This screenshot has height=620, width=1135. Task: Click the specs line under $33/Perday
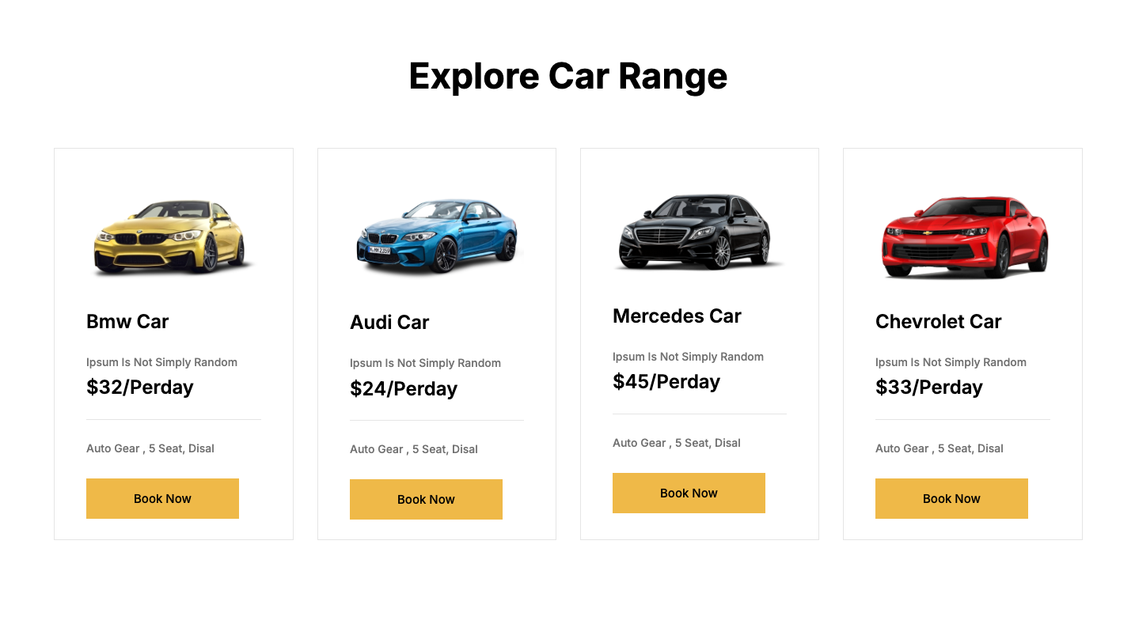pos(939,448)
